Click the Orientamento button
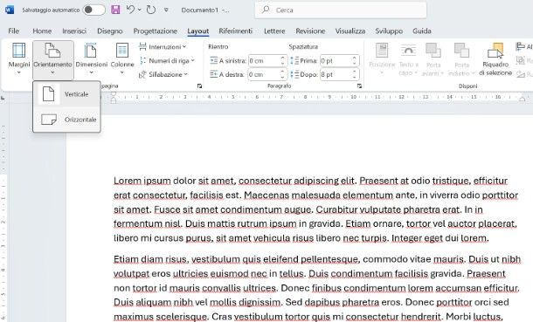 [x=52, y=59]
